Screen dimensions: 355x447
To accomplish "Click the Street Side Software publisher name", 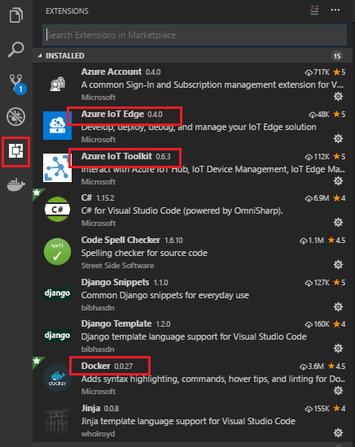I will click(x=117, y=266).
